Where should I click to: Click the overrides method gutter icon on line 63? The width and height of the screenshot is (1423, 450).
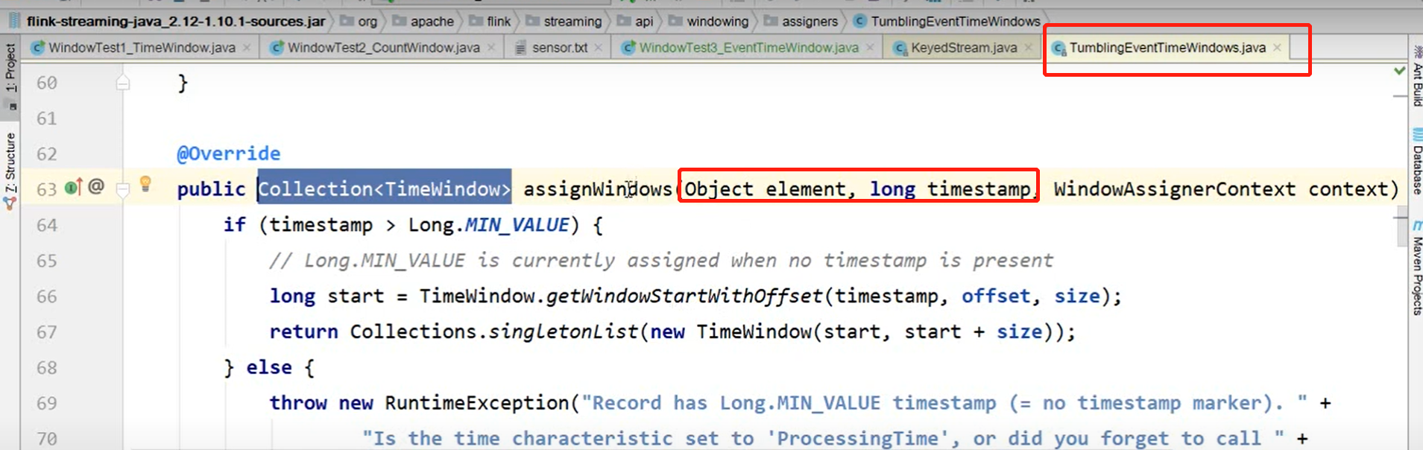[x=73, y=187]
